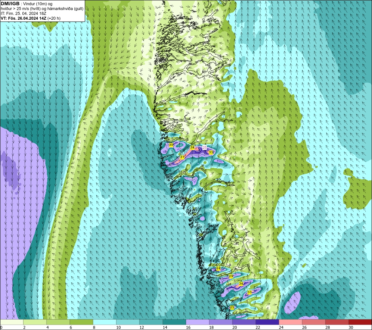Select the 2–4 m/s light green legend swatch
Screen dimensions: 372x330
pos(35,322)
